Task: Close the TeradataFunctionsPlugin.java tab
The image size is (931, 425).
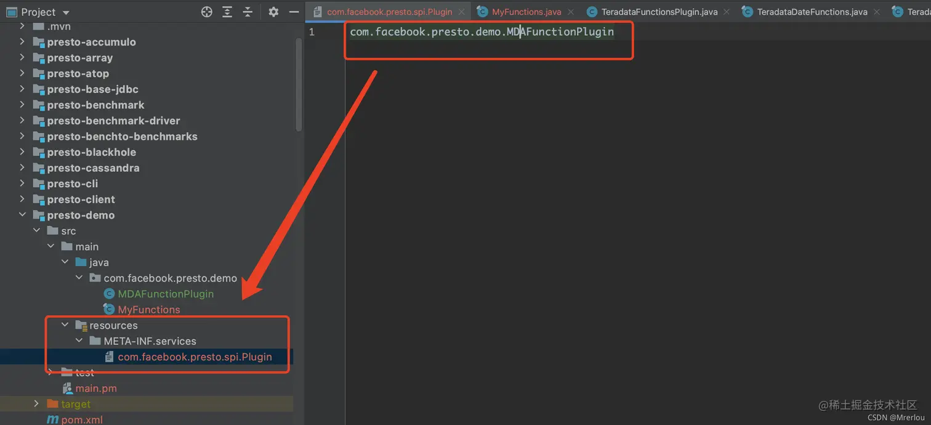Action: pyautogui.click(x=727, y=12)
